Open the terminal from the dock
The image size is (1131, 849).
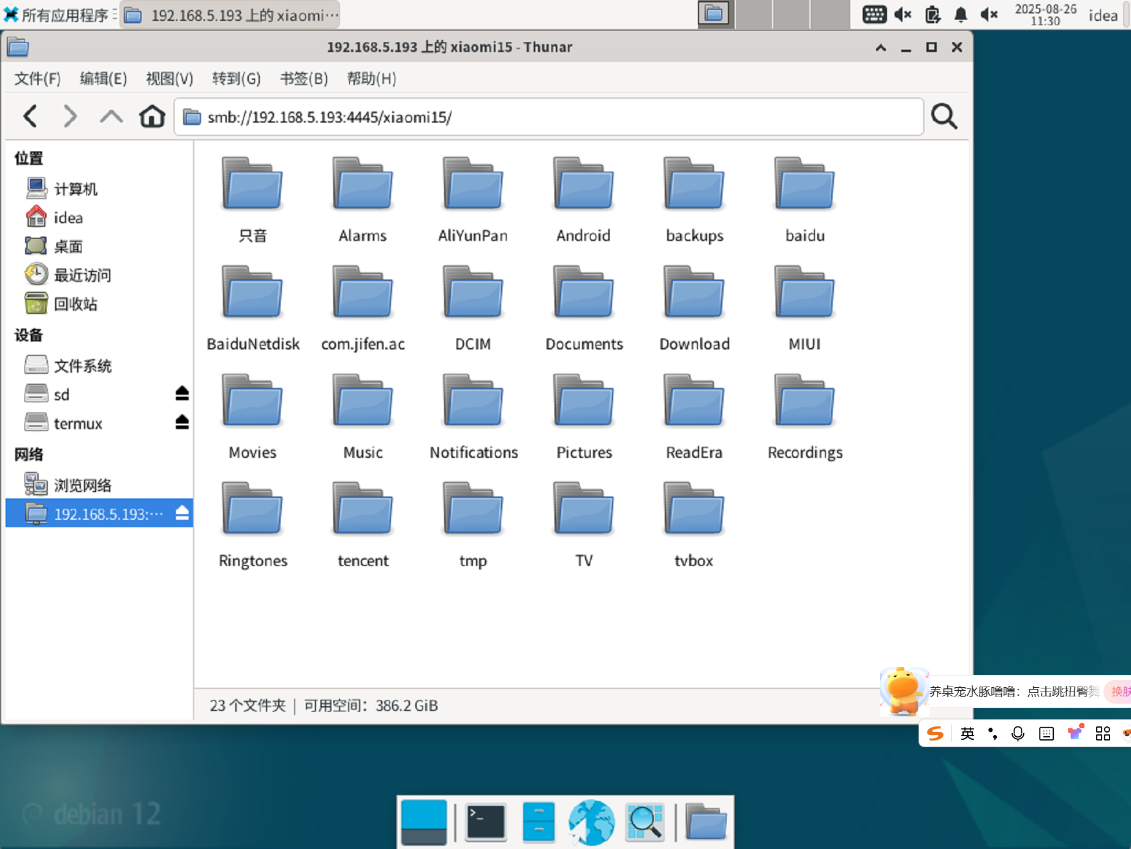coord(486,821)
